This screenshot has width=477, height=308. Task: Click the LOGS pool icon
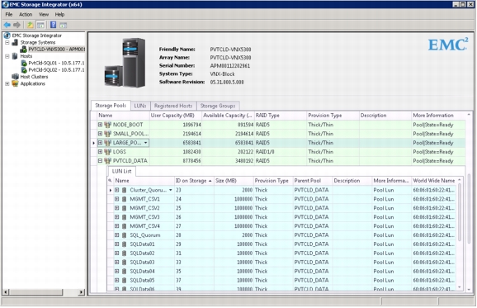click(107, 152)
